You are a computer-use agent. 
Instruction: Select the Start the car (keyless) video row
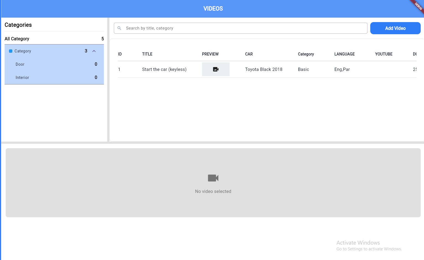pos(164,69)
